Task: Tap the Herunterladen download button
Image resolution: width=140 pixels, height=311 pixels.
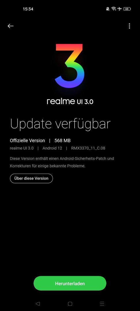Action: tap(70, 283)
